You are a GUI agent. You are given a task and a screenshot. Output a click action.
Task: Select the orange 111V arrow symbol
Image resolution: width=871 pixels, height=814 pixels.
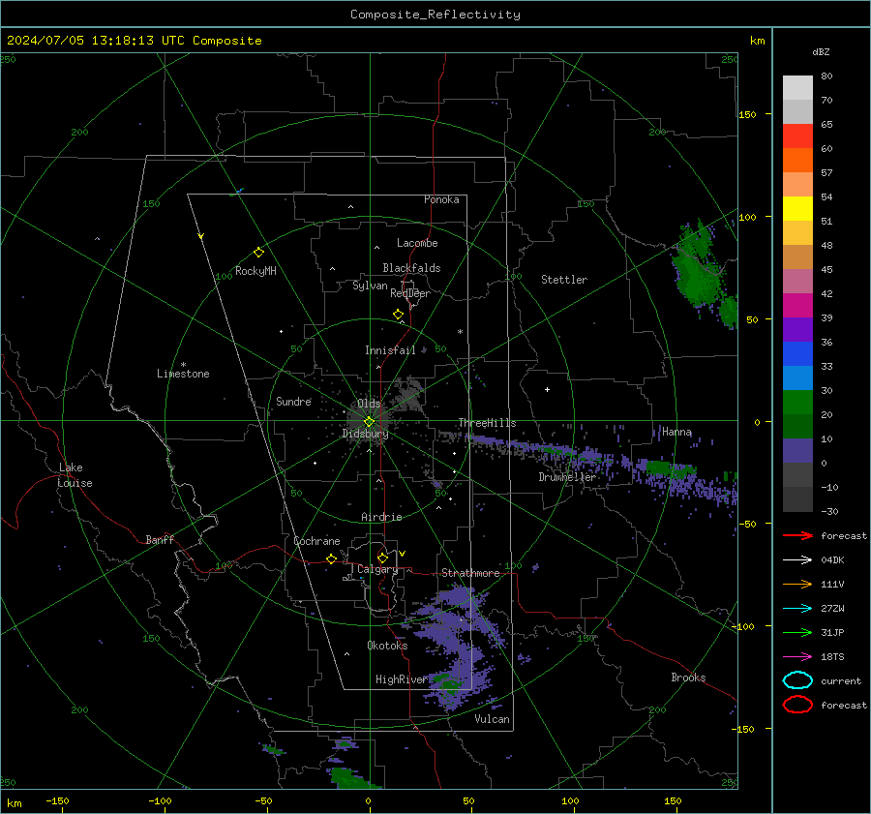(x=797, y=584)
